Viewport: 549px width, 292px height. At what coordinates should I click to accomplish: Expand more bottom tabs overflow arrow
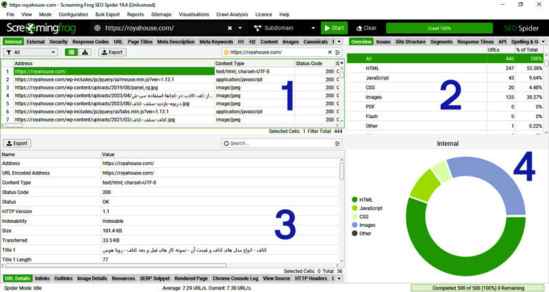pos(339,278)
